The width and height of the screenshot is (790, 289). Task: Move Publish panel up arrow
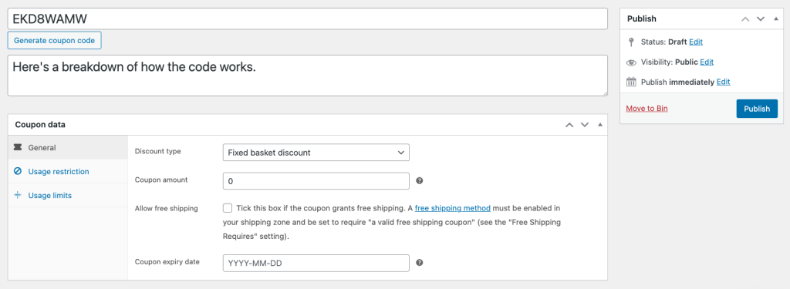(746, 18)
